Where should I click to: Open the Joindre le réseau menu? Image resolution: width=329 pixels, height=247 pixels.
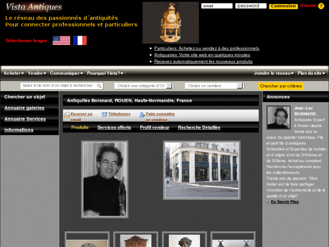(274, 73)
